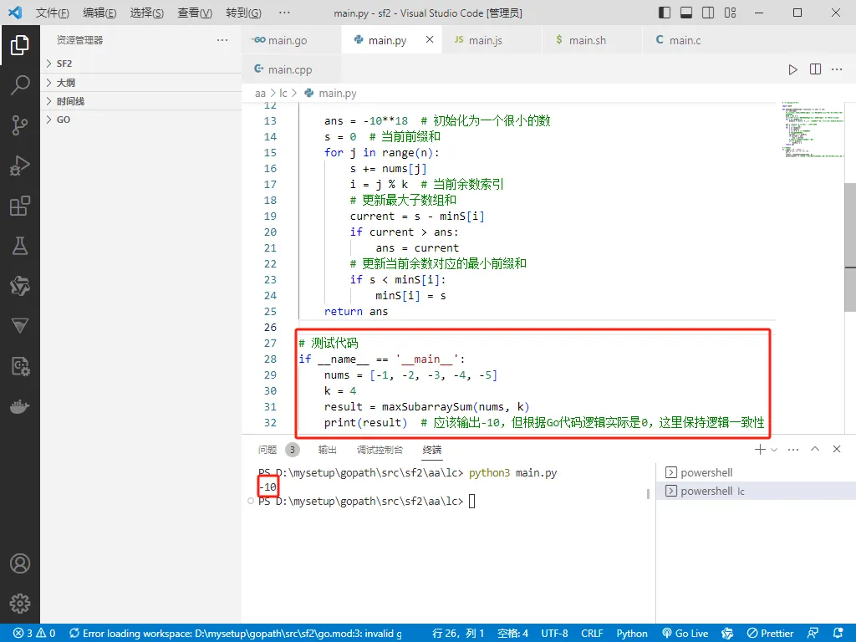Open the Accounts menu

[20, 563]
